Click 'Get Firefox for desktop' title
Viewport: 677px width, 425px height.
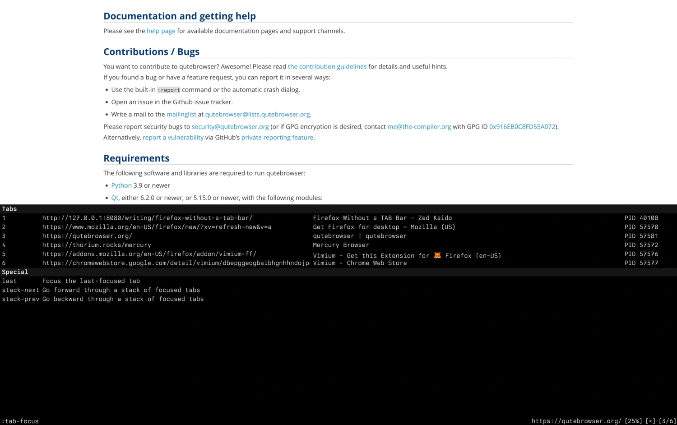click(384, 227)
